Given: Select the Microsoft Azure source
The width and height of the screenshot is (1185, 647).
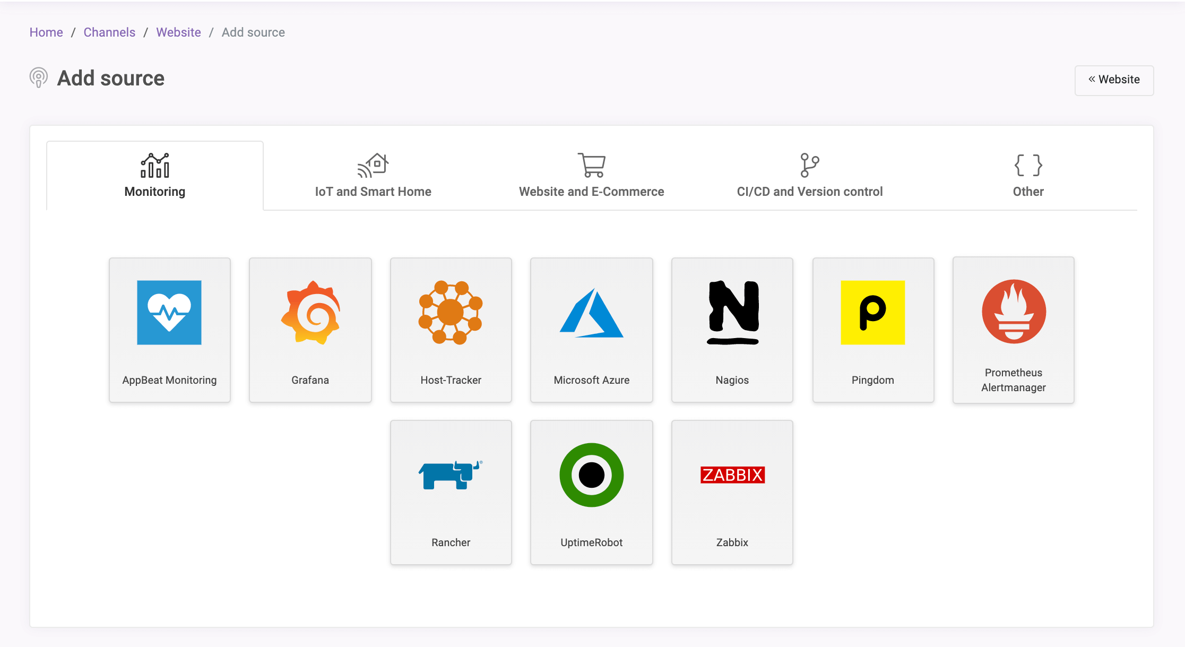Looking at the screenshot, I should [x=591, y=329].
